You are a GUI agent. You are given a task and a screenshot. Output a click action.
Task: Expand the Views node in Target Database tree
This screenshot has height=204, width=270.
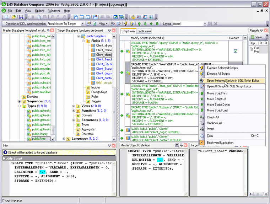(x=74, y=106)
